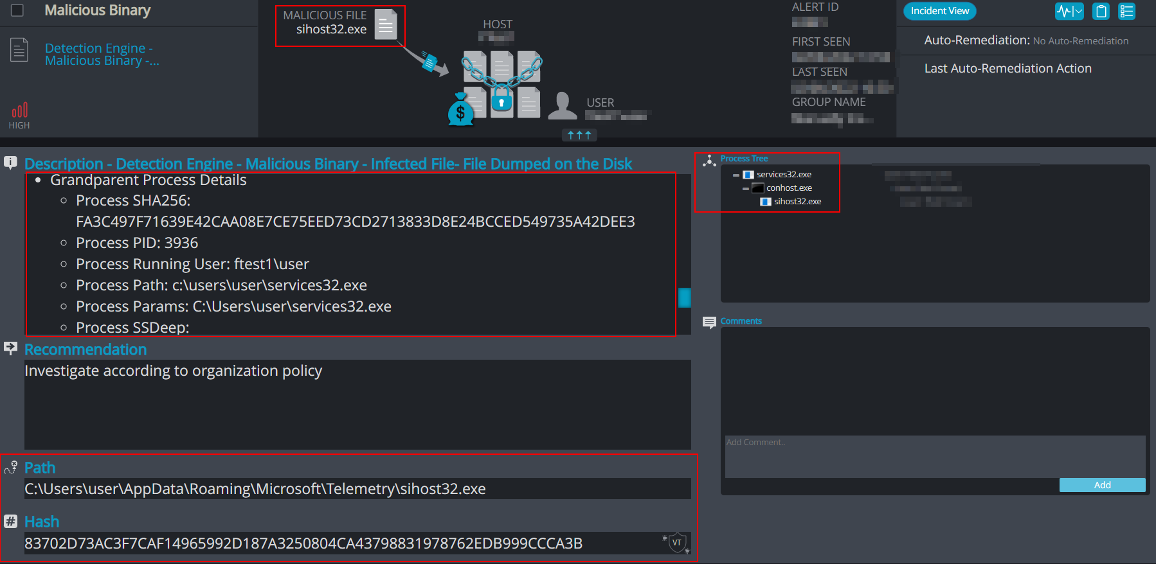Tick the Malicious Binary event checkbox
The height and width of the screenshot is (564, 1156).
17,10
